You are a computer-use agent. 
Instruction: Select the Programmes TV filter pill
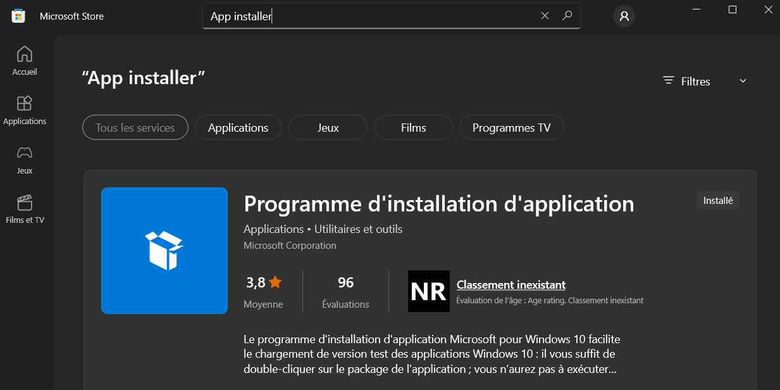[x=511, y=127]
